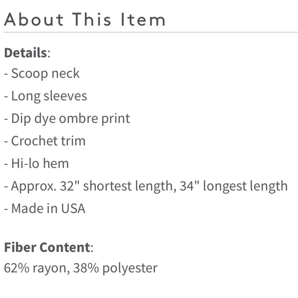Viewport: 298px width, 298px height.
Task: Click the word "Item" in the heading
Action: [x=143, y=20]
